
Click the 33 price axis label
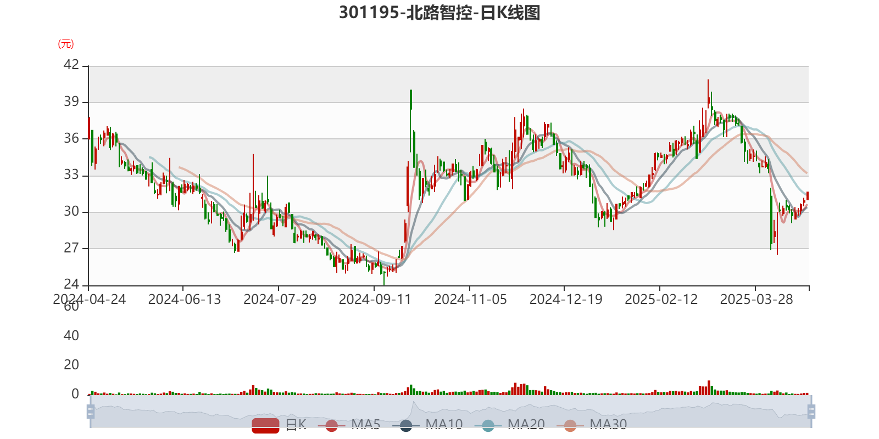coord(71,175)
